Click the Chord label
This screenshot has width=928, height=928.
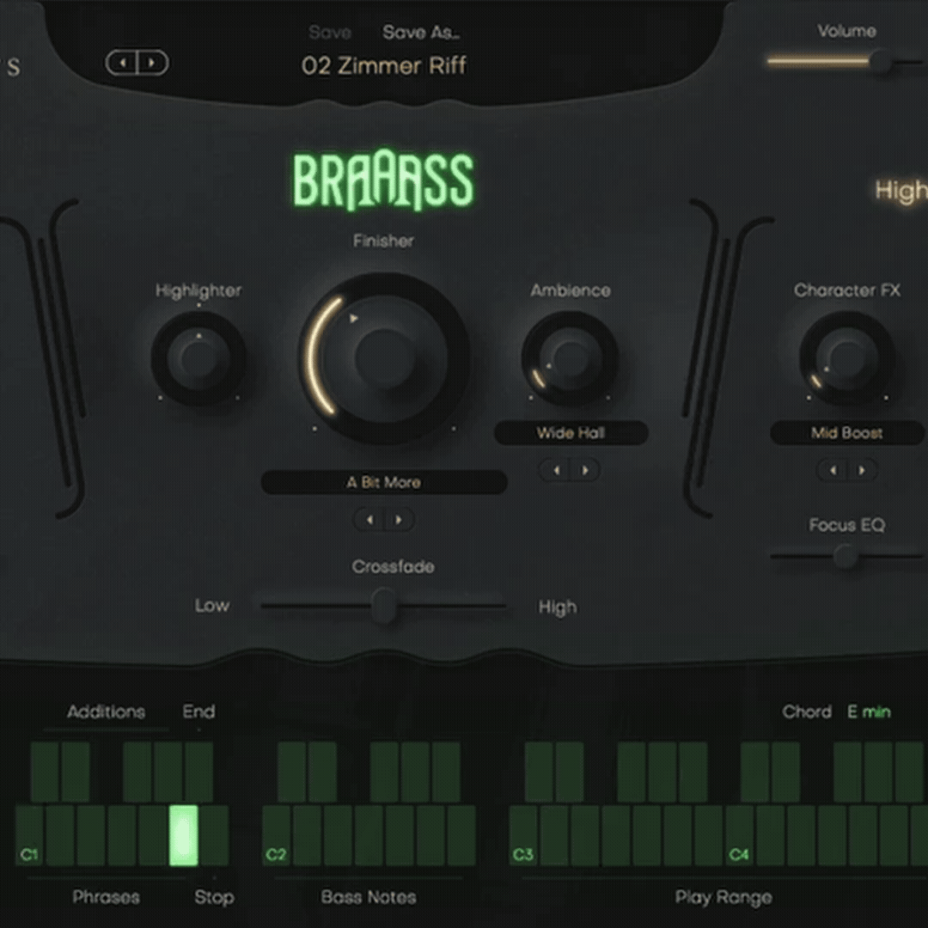(x=807, y=711)
